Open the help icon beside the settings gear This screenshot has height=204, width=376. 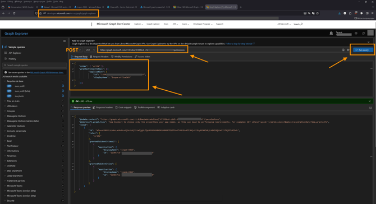click(363, 33)
